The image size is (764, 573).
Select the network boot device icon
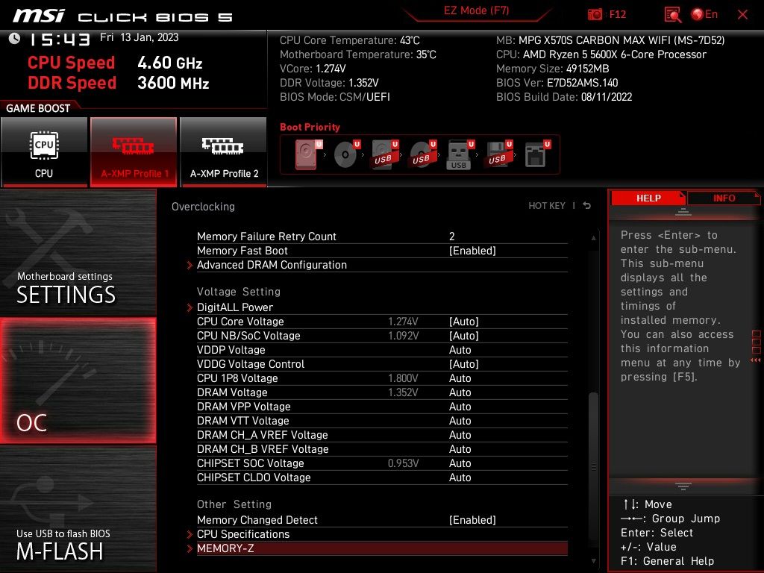(x=537, y=154)
